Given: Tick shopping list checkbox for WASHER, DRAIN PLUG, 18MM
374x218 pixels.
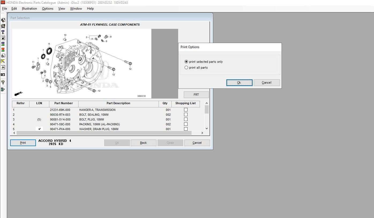Looking at the screenshot, I should coord(186,129).
